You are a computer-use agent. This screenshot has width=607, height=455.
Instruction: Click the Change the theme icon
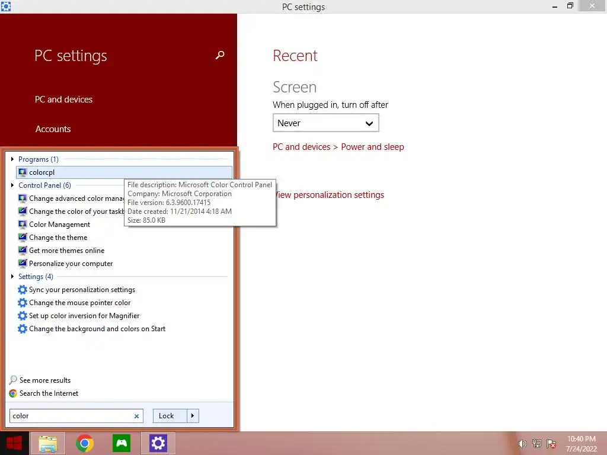[x=23, y=238]
